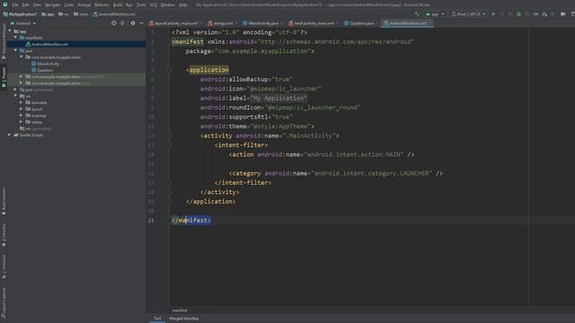Click the Debug app bug icon
This screenshot has width=575, height=323.
pos(519,14)
